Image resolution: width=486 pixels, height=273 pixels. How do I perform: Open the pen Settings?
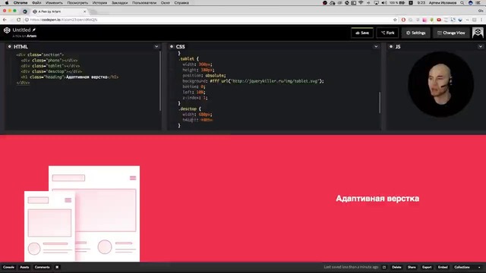[416, 33]
